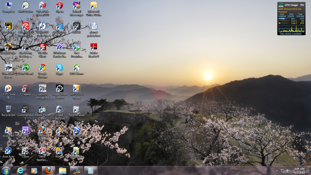
Task: Open Internet Explorer from the taskbar
Action: pyautogui.click(x=20, y=170)
